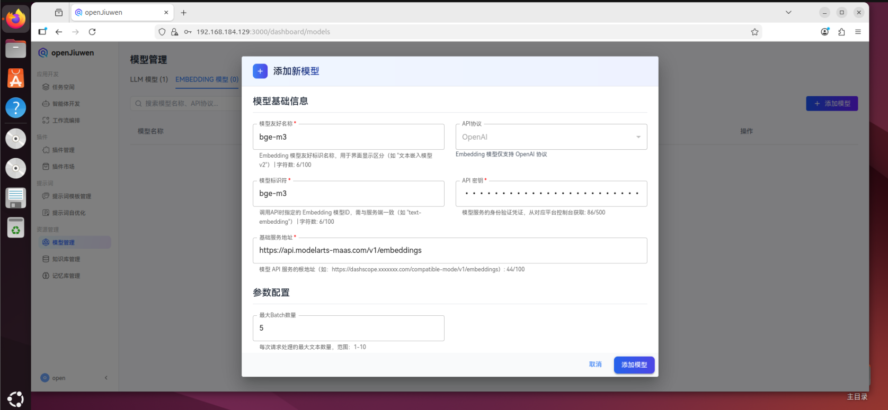Click the 操作 column header

point(747,131)
